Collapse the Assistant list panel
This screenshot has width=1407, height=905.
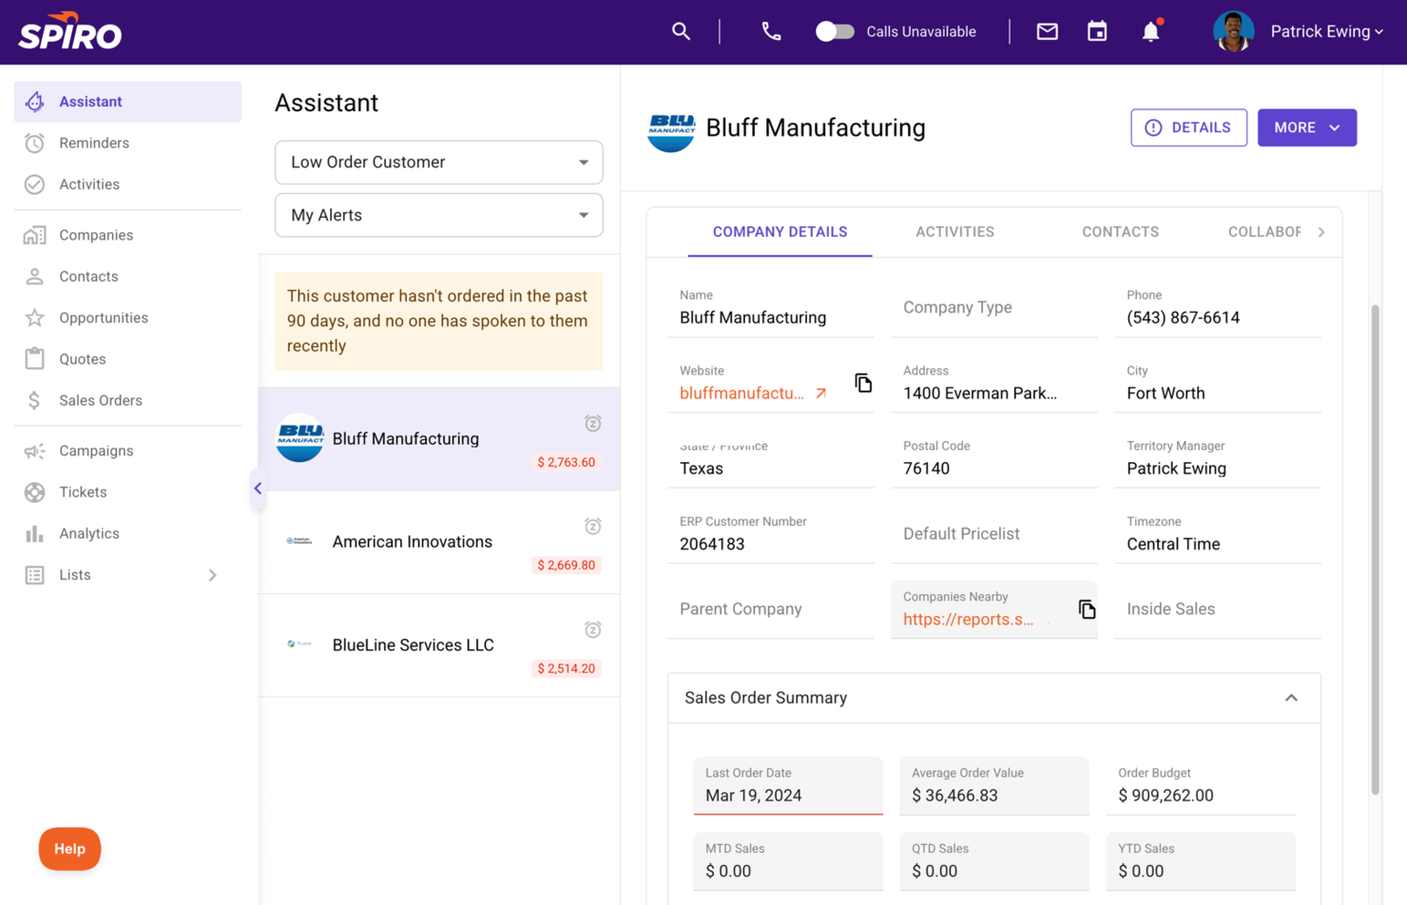258,489
